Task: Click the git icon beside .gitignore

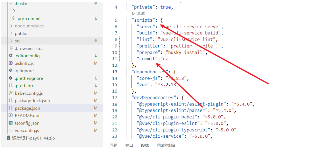Action: (11, 71)
